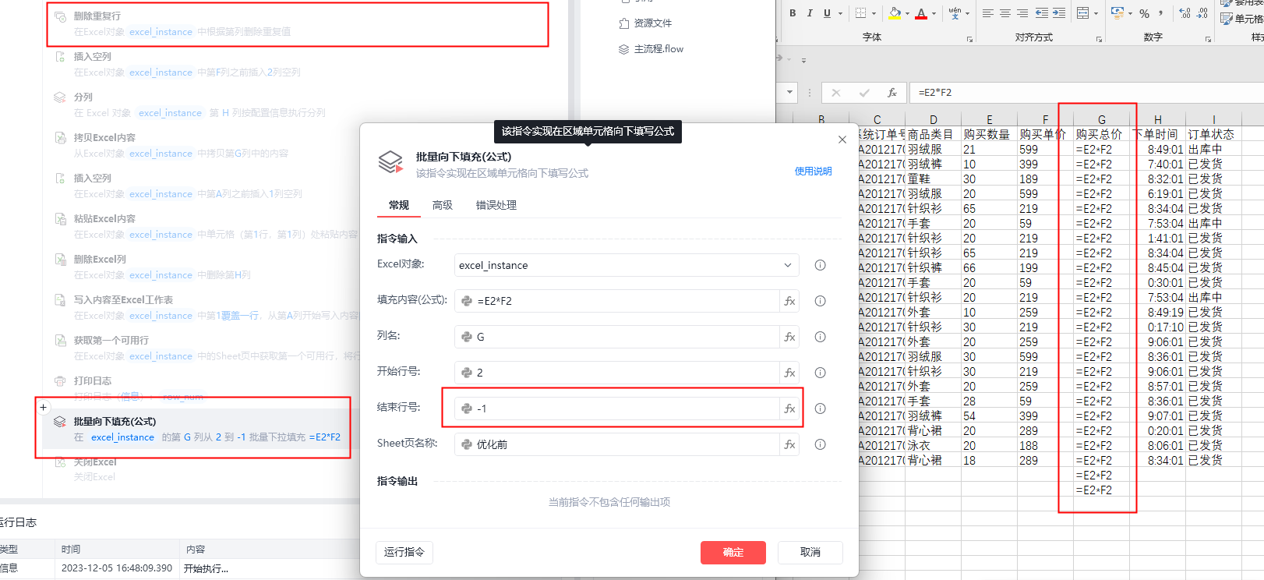Open the Excel对象 dropdown

[787, 265]
